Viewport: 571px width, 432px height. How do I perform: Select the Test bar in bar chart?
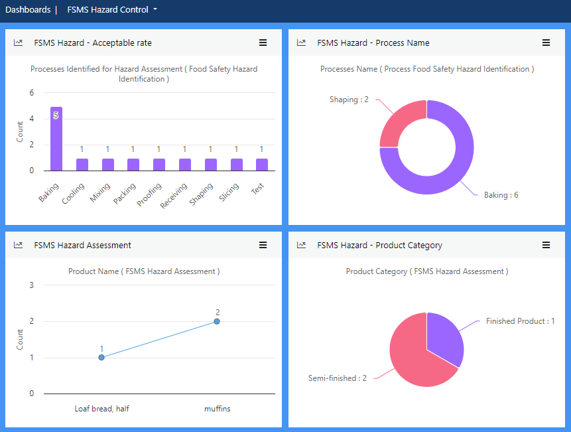click(x=262, y=165)
